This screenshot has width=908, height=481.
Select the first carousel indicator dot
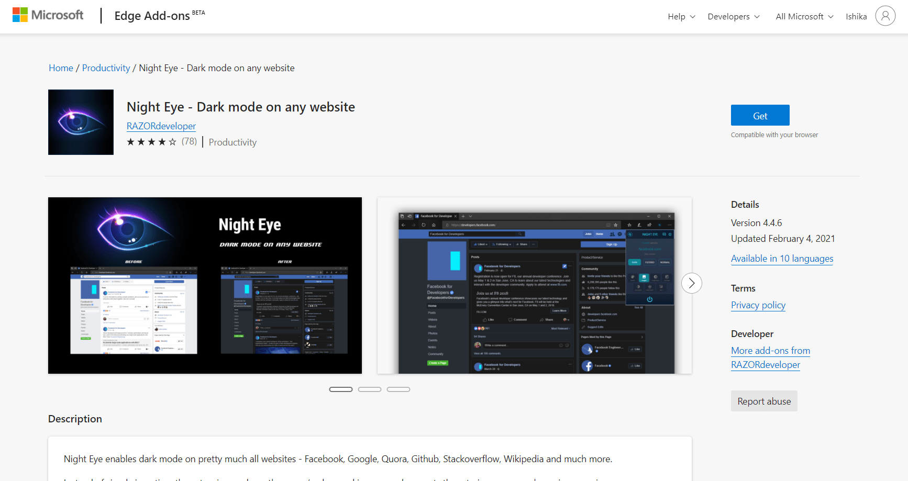341,389
